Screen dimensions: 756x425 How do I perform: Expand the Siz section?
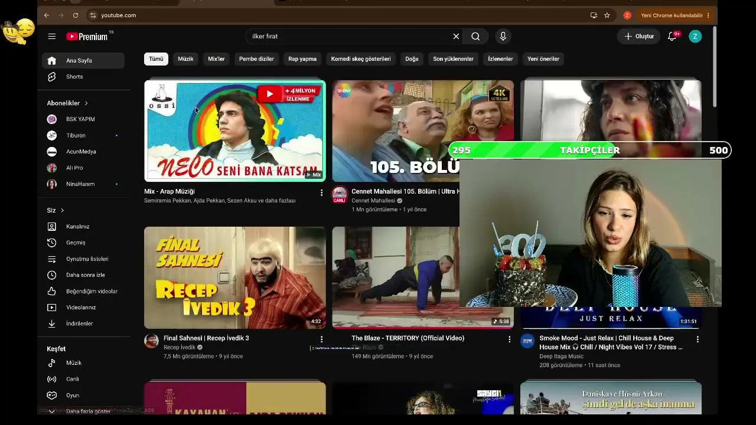[x=56, y=211]
